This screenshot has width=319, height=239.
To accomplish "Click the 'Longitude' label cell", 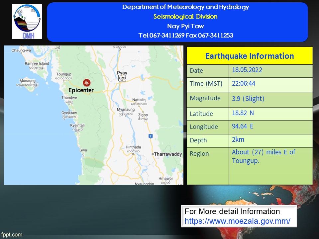I will (208, 127).
